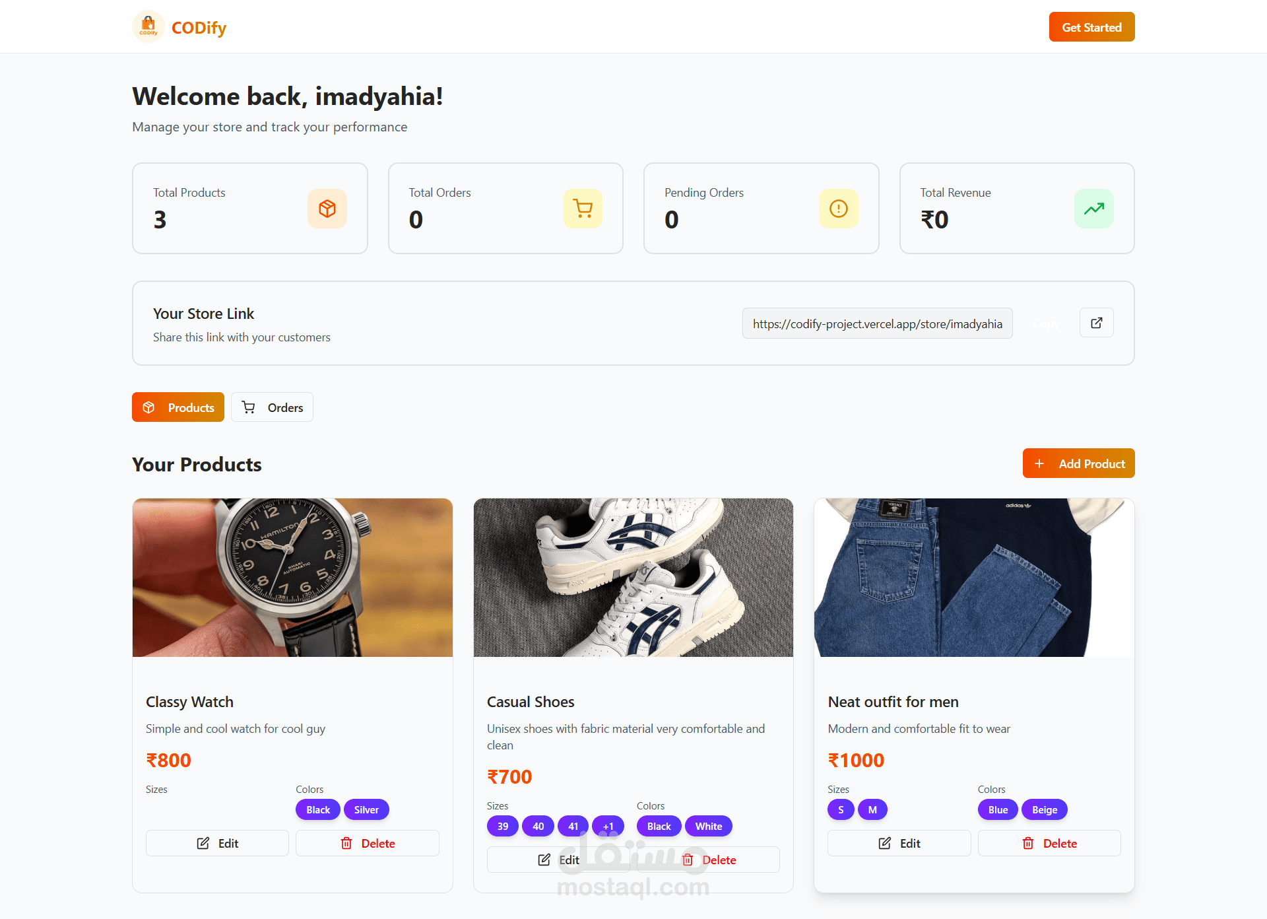Delete the Neat outfit for men product
Image resolution: width=1267 pixels, height=919 pixels.
[x=1049, y=843]
